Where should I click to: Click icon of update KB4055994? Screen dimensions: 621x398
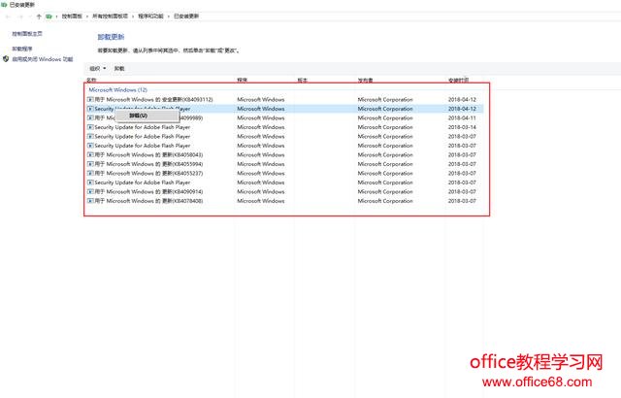click(90, 164)
